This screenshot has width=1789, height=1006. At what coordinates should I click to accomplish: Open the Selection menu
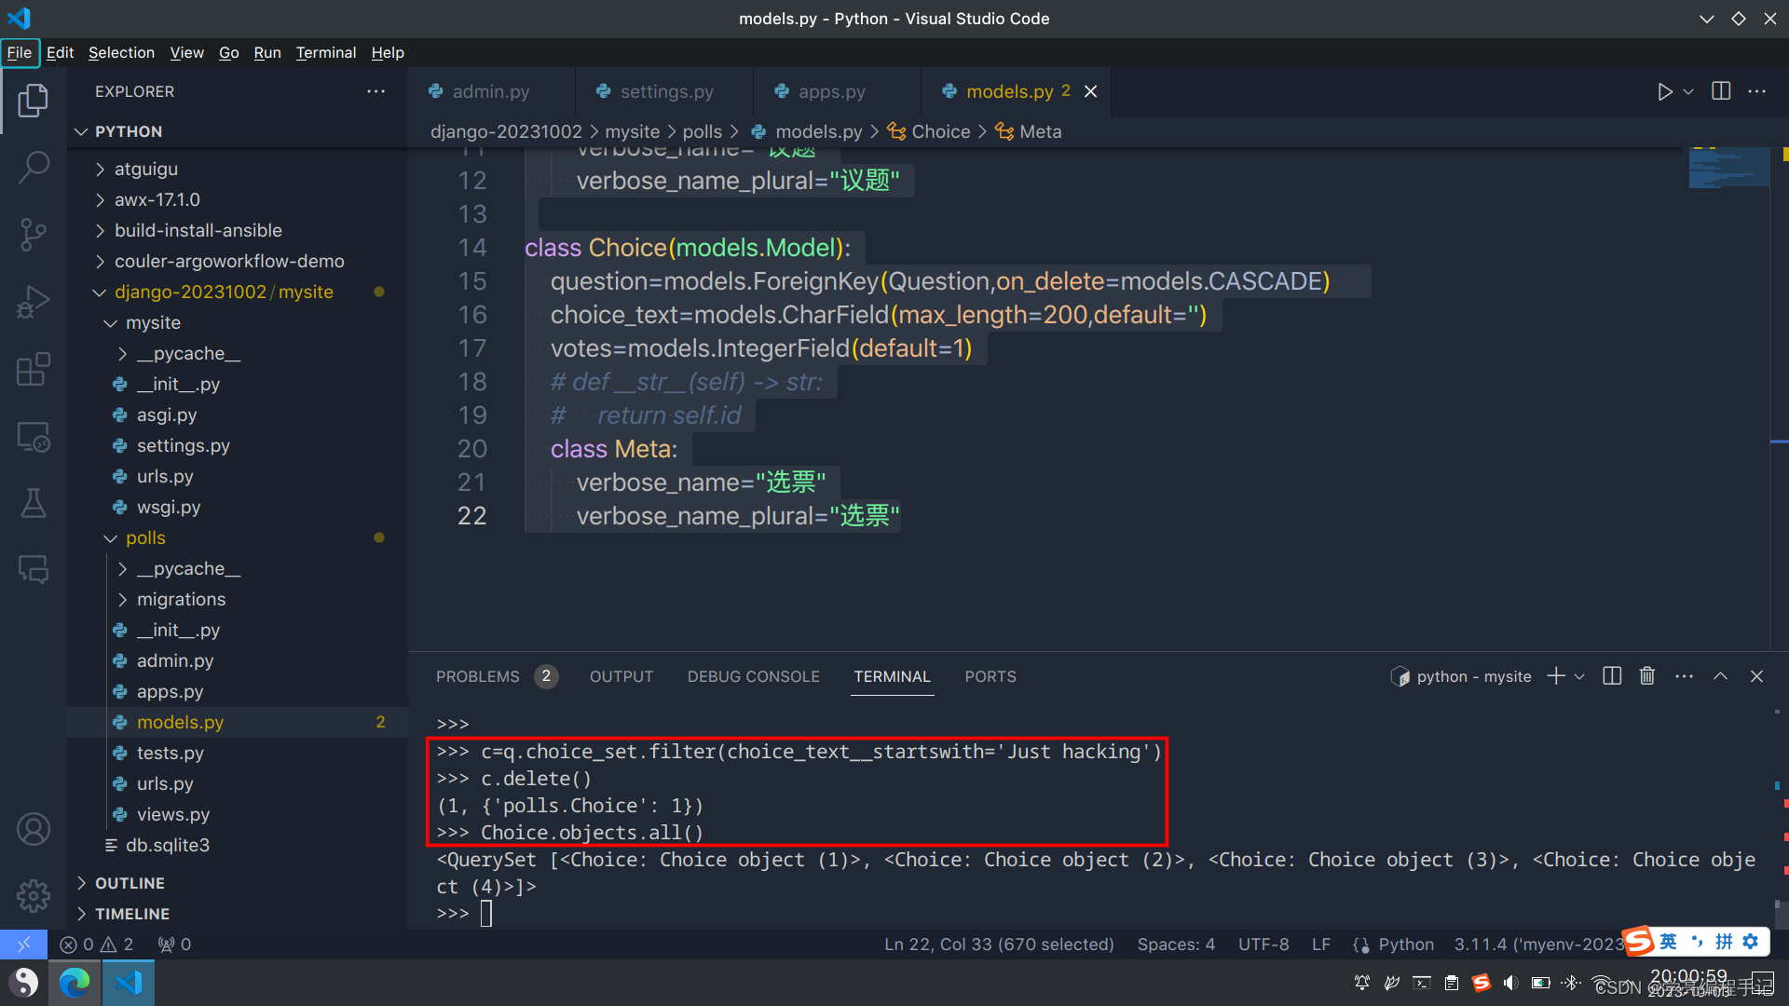tap(121, 52)
